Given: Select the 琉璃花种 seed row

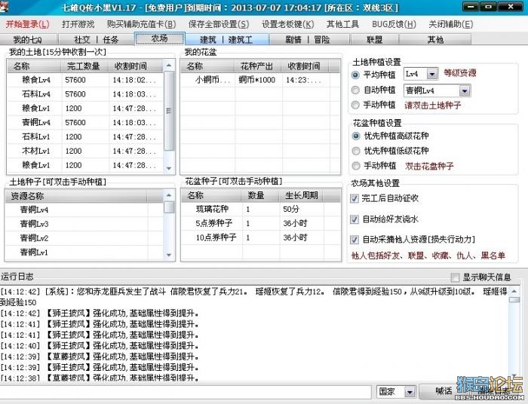Looking at the screenshot, I should pyautogui.click(x=261, y=210).
